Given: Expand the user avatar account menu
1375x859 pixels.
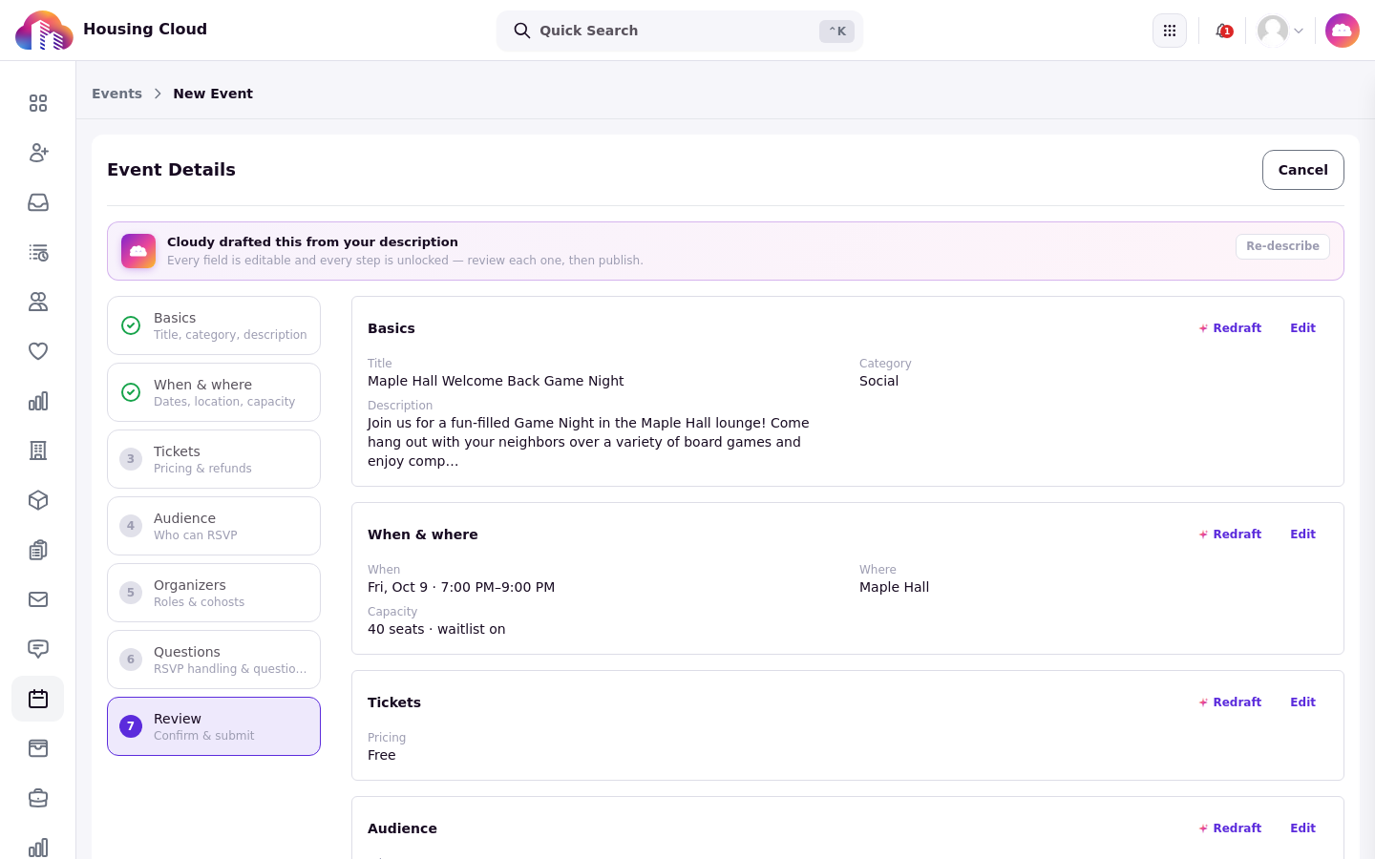Looking at the screenshot, I should [x=1280, y=31].
